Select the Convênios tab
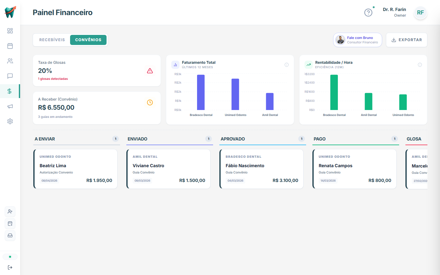The width and height of the screenshot is (440, 275). pos(88,40)
